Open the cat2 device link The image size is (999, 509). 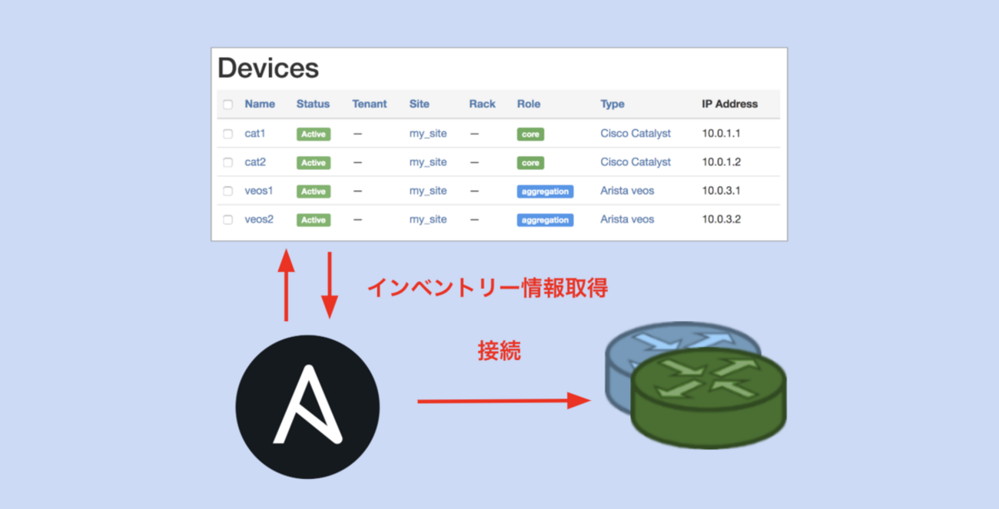pos(255,162)
